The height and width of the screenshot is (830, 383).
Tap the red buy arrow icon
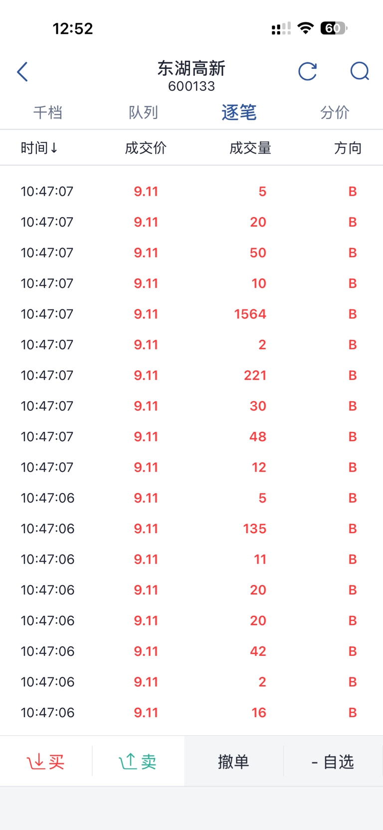pos(36,762)
